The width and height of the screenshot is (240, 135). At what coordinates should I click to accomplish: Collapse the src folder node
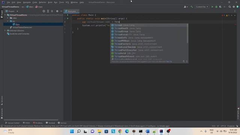(x=7, y=21)
